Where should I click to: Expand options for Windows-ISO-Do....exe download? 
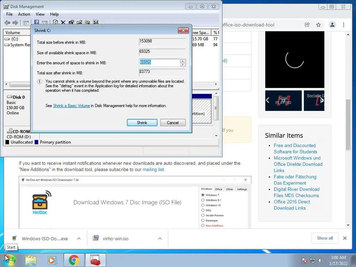pyautogui.click(x=79, y=238)
